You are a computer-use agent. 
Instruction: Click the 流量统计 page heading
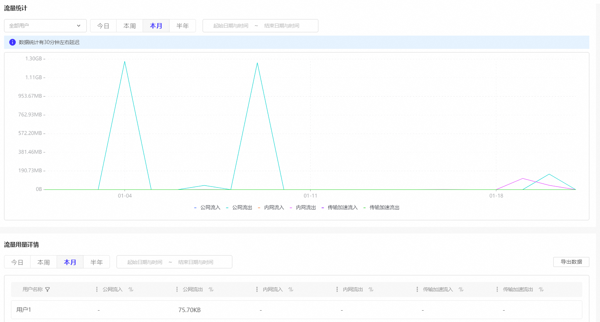(x=15, y=8)
